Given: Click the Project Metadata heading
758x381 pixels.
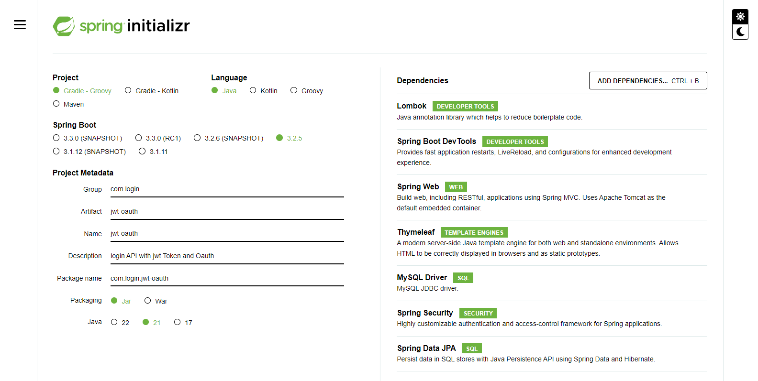Looking at the screenshot, I should coord(83,173).
